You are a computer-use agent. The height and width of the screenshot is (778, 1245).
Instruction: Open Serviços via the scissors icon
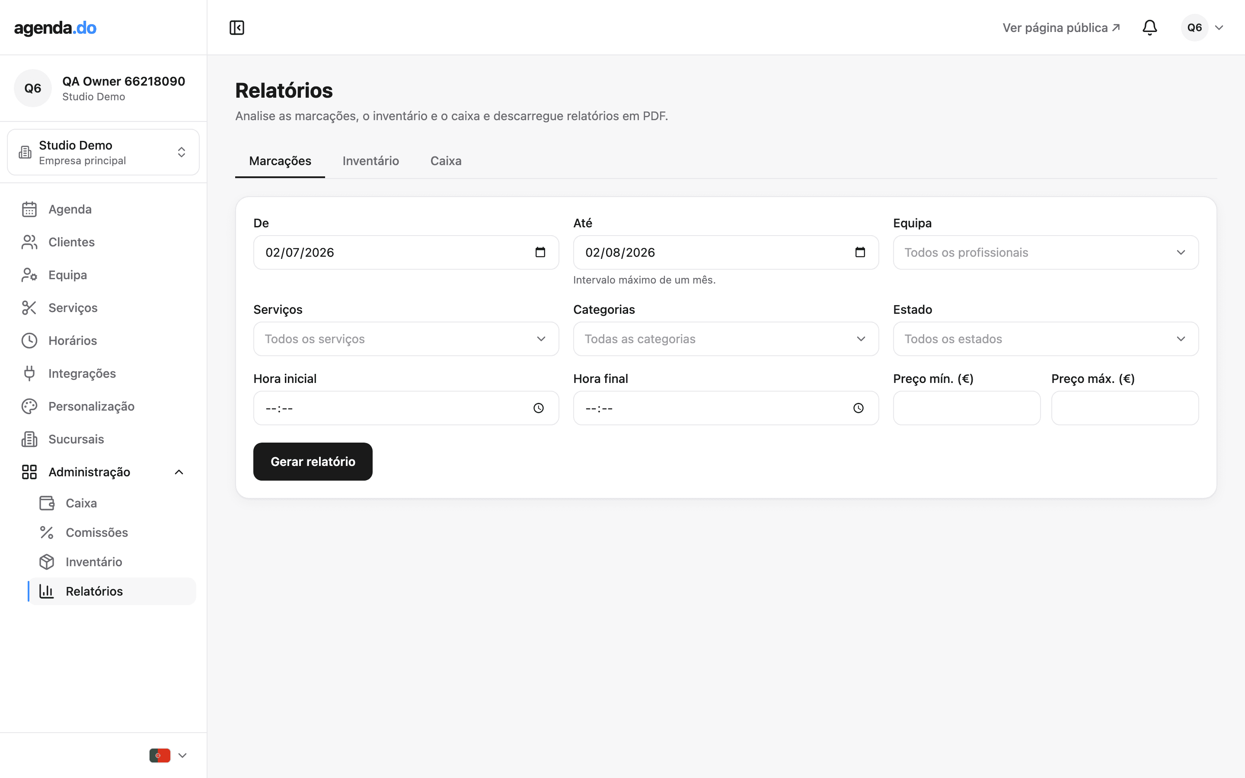tap(29, 308)
